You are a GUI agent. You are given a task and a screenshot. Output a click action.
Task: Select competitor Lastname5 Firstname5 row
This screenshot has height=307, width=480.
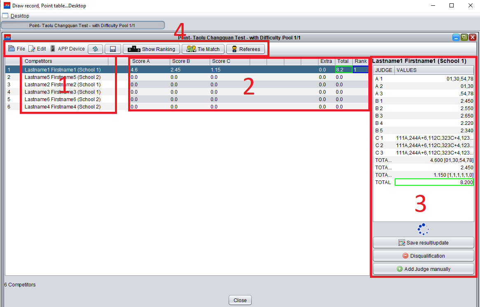[x=63, y=77]
